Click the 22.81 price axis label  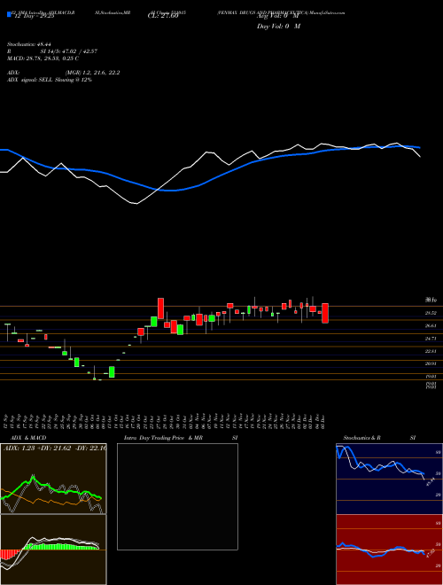431,351
